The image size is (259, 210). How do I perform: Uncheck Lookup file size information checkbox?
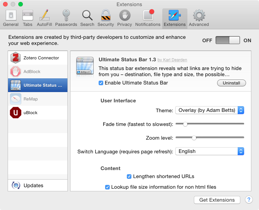coord(107,187)
